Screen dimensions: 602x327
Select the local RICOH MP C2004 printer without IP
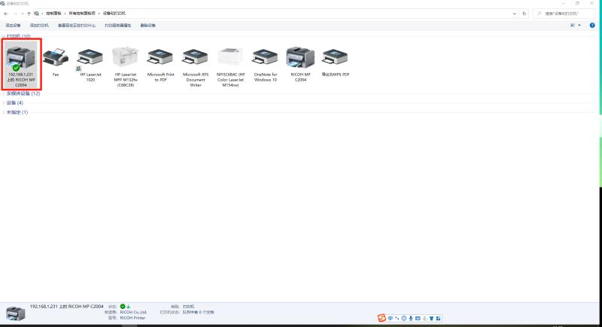click(300, 65)
